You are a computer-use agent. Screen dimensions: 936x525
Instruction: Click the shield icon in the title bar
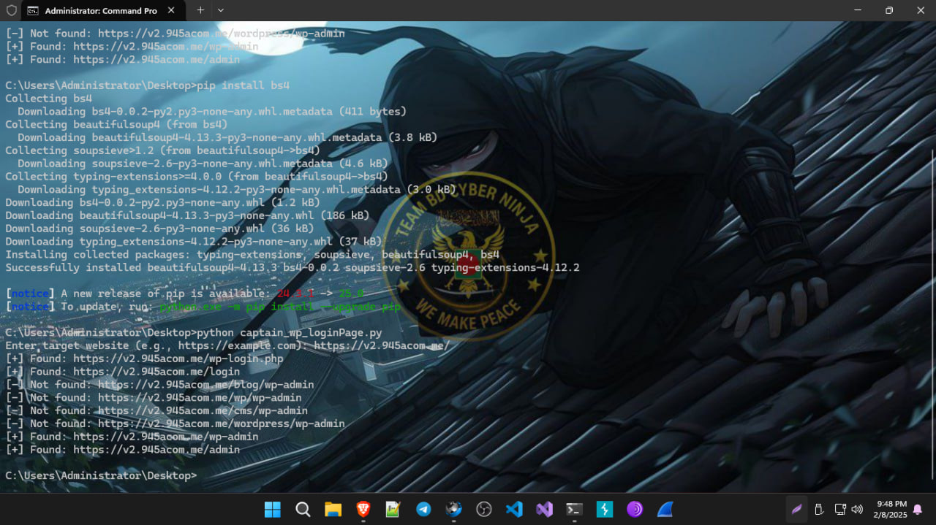pyautogui.click(x=11, y=10)
